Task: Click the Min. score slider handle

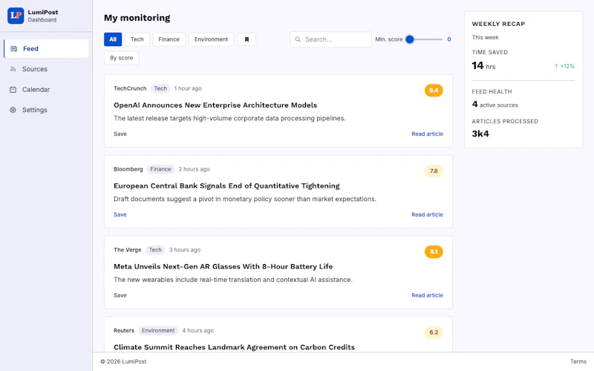Action: (x=410, y=39)
